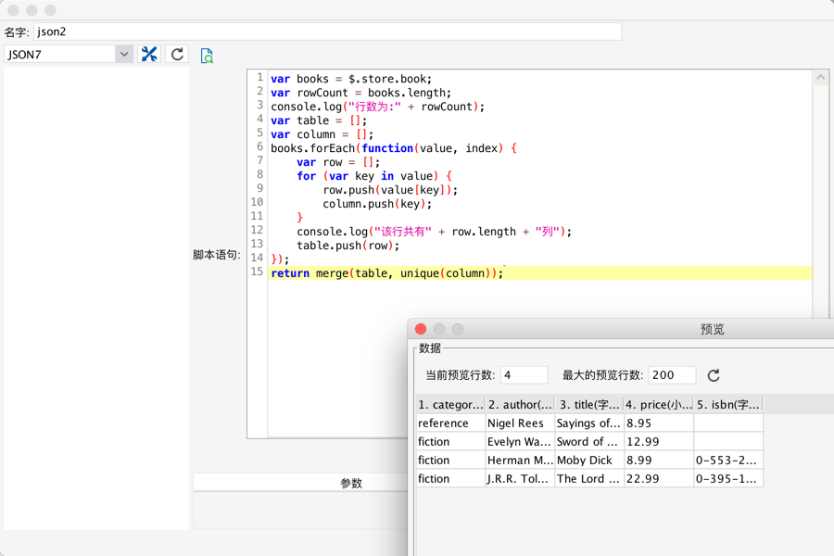This screenshot has width=834, height=556.
Task: Click code line 6 books.forEach
Action: pyautogui.click(x=394, y=148)
